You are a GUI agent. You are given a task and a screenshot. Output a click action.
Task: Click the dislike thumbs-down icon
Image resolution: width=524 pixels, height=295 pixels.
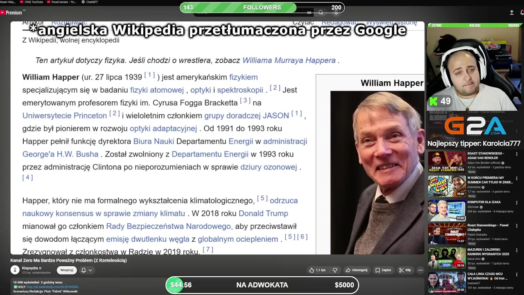[335, 270]
